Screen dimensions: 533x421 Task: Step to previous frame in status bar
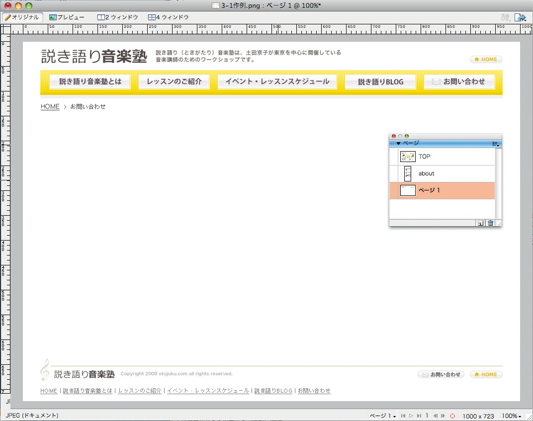pos(436,416)
